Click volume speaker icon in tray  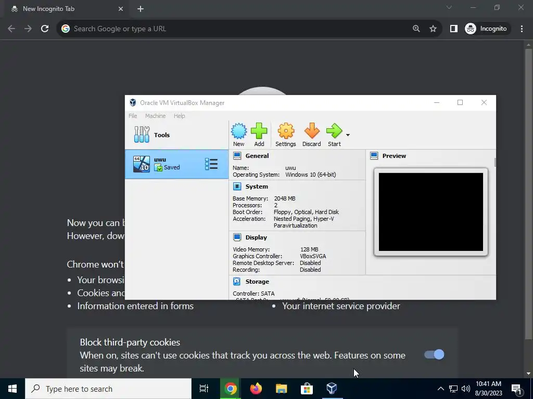click(466, 389)
